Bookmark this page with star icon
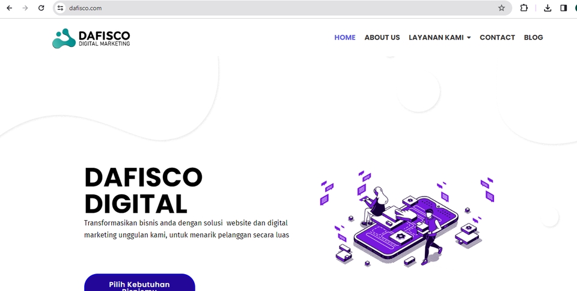Screen dimensions: 577x291 click(x=501, y=8)
